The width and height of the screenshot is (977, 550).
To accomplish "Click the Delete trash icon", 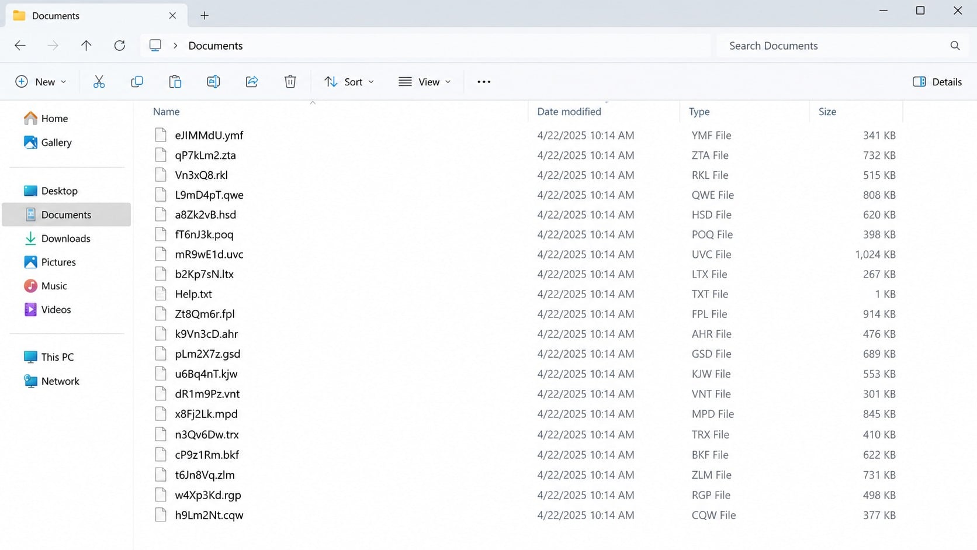I will point(290,82).
